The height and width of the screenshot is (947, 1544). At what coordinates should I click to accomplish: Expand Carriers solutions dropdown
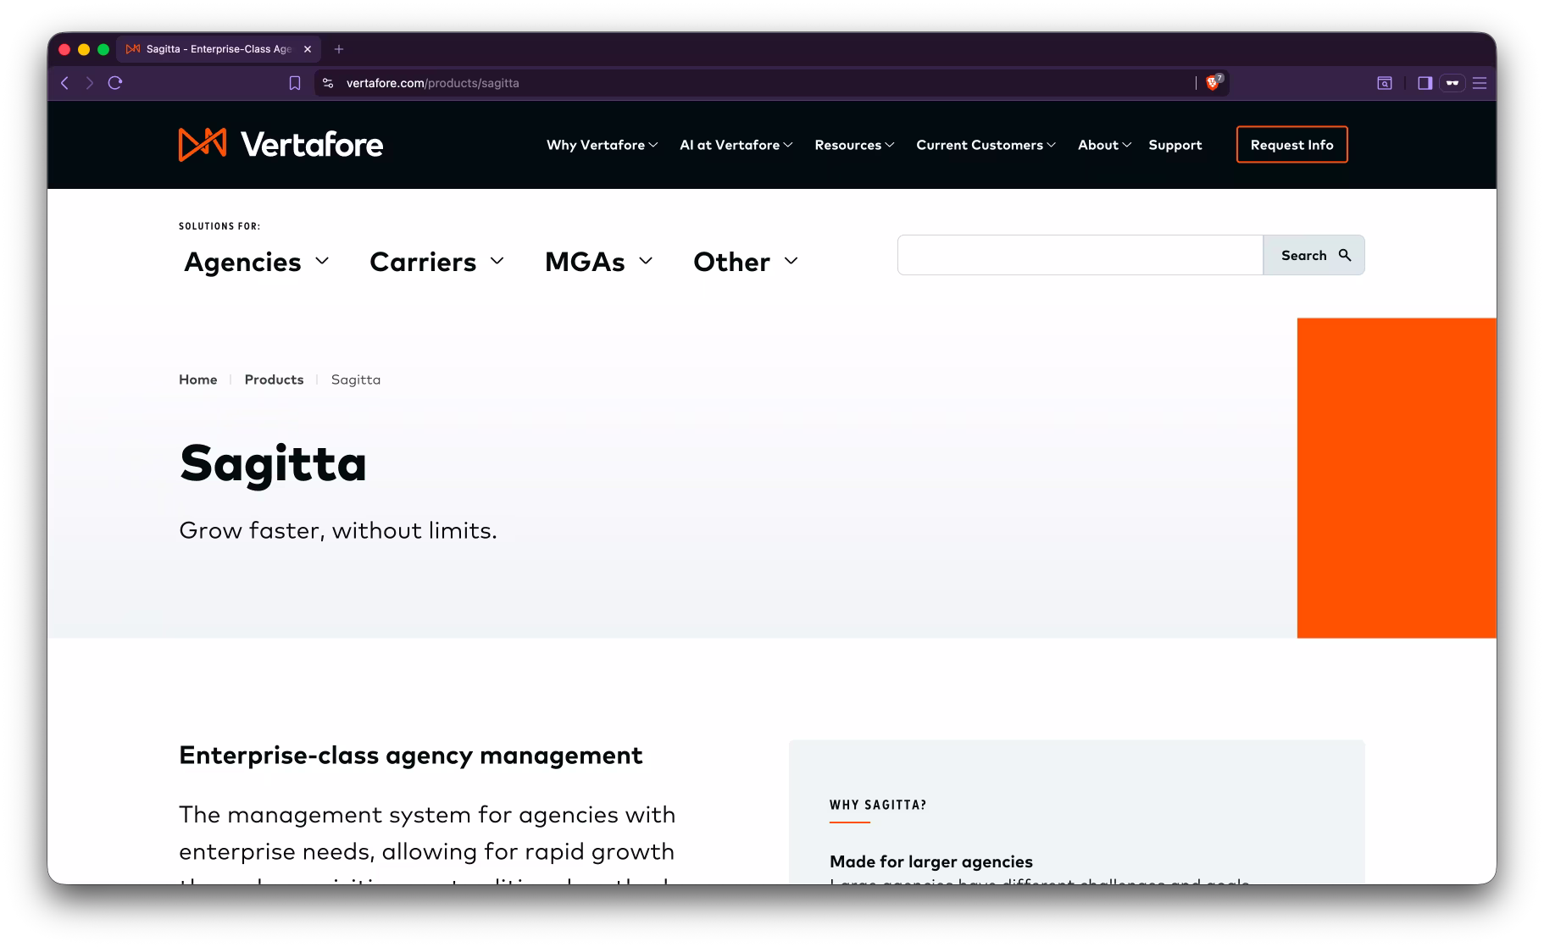coord(436,262)
